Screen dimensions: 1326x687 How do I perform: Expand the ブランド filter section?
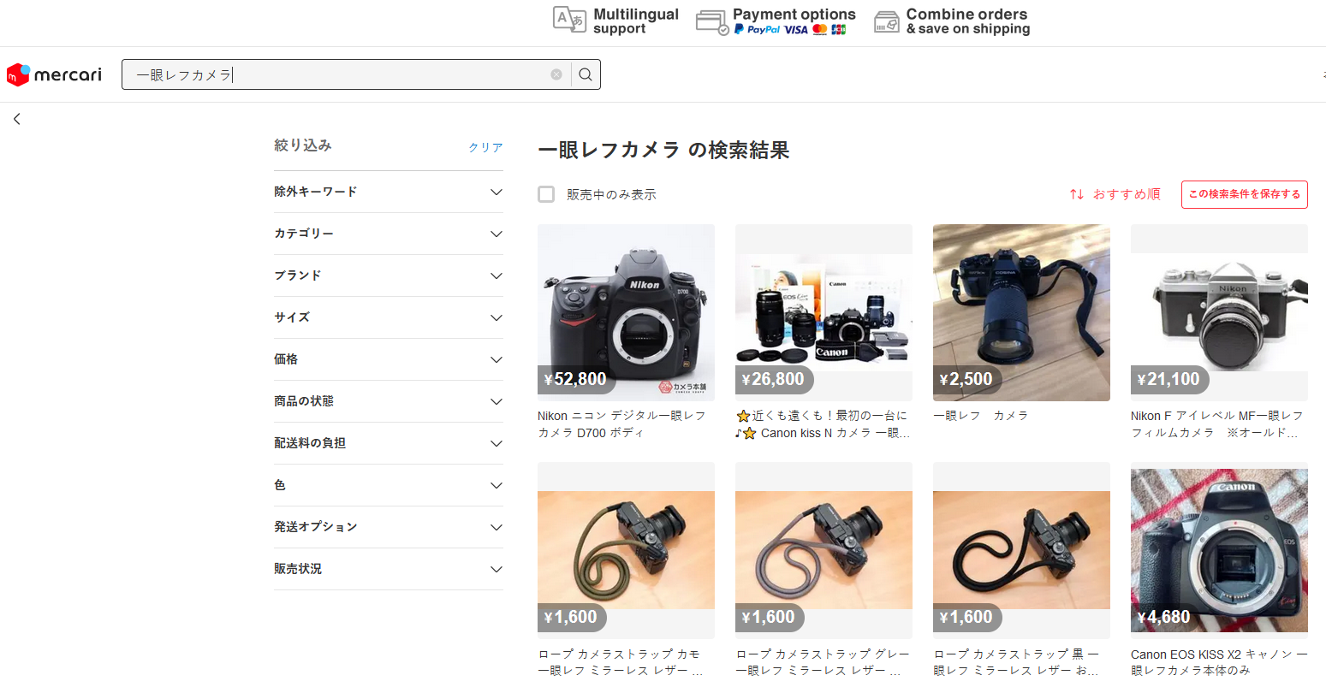388,275
